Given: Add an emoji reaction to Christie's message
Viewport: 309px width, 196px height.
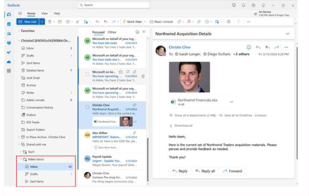Looking at the screenshot, I should click(249, 47).
